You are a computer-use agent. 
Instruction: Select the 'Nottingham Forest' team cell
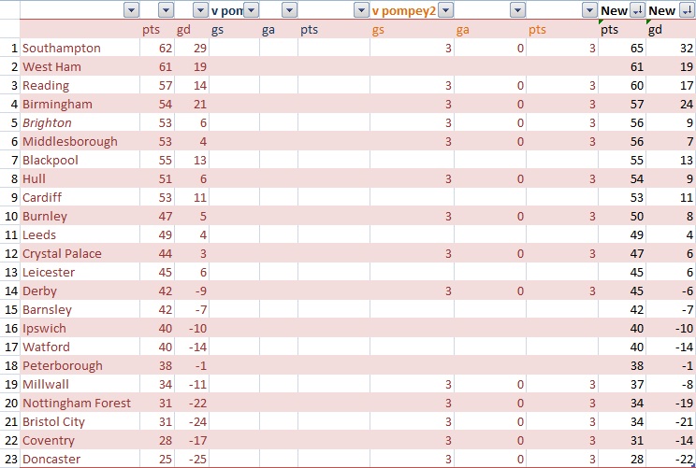coord(80,403)
